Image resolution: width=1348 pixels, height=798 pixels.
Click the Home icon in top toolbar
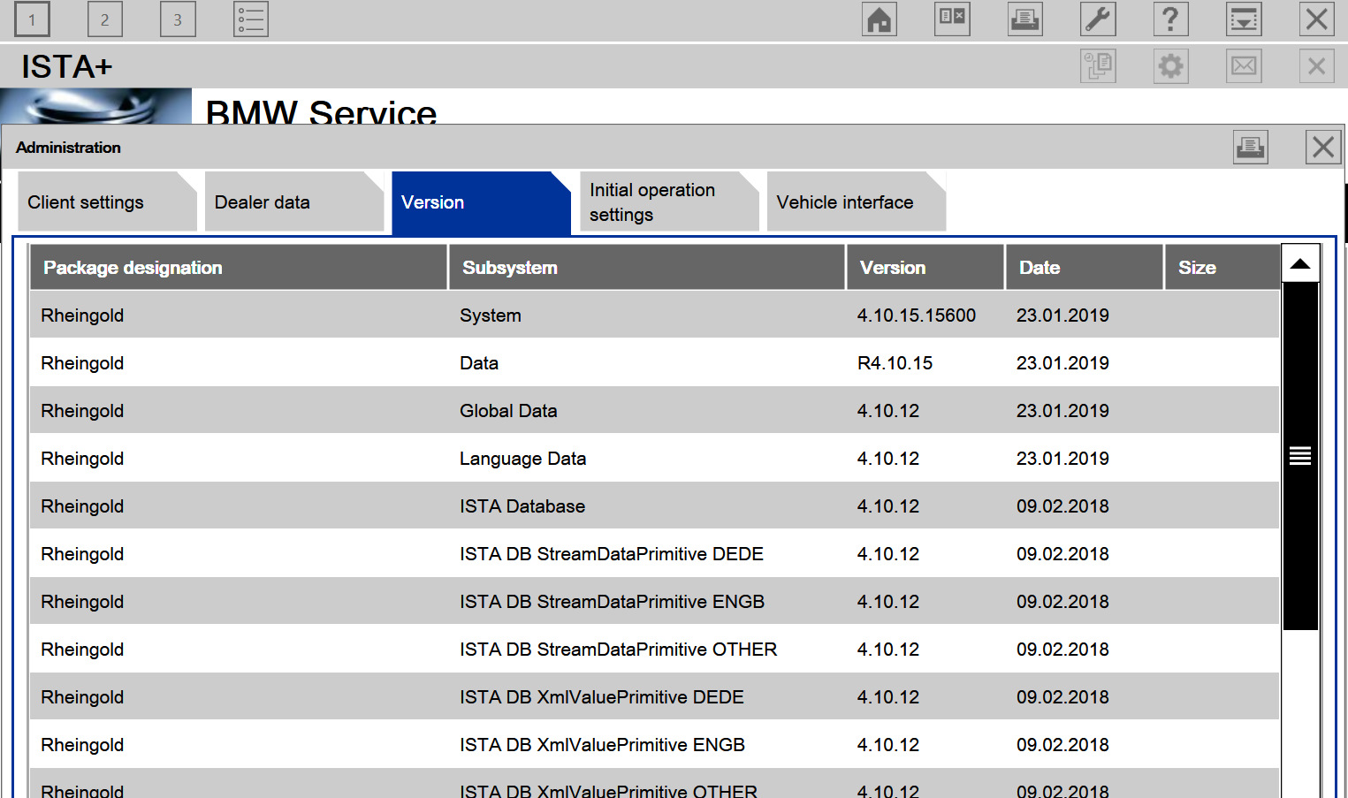coord(880,19)
